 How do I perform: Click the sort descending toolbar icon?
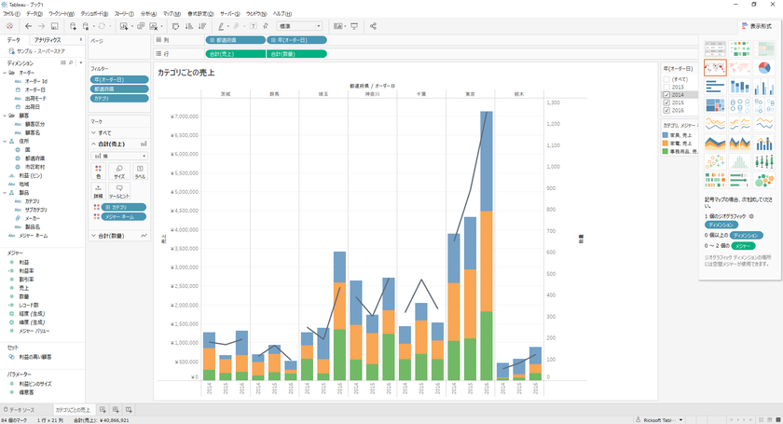[x=202, y=26]
